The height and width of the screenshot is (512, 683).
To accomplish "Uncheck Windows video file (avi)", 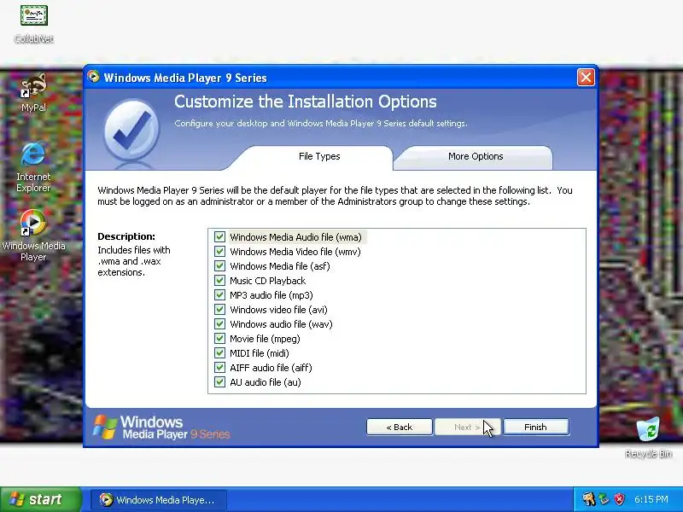I will (219, 310).
